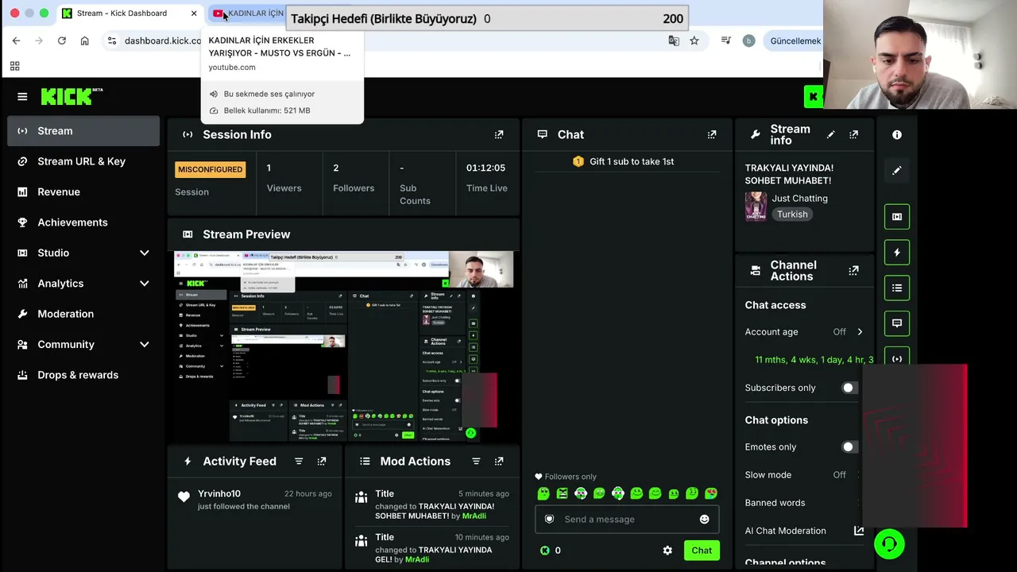The height and width of the screenshot is (572, 1017).
Task: Click the green Kick icon near webcam
Action: 813,97
